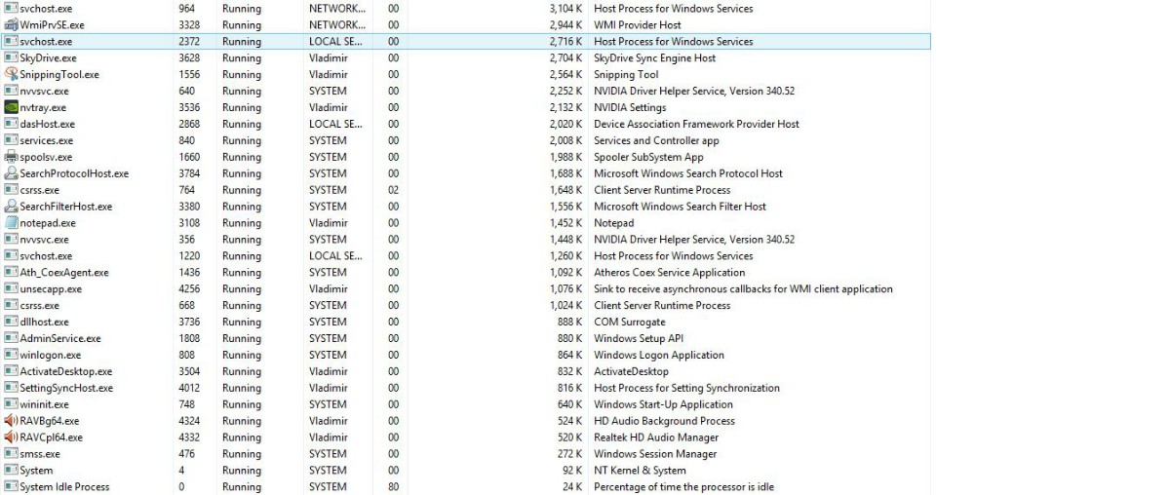The image size is (1170, 495).
Task: Click the wininit.exe process icon
Action: click(11, 404)
